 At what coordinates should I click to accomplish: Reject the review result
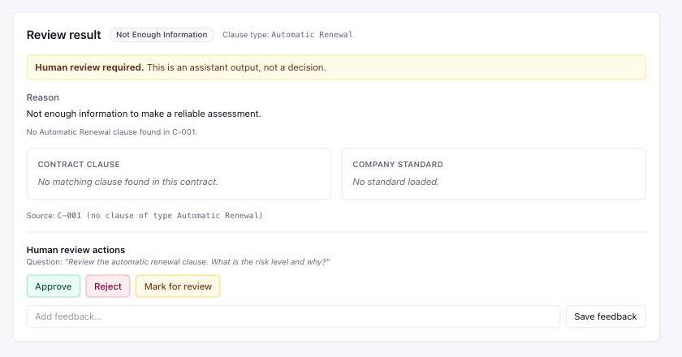(x=108, y=286)
